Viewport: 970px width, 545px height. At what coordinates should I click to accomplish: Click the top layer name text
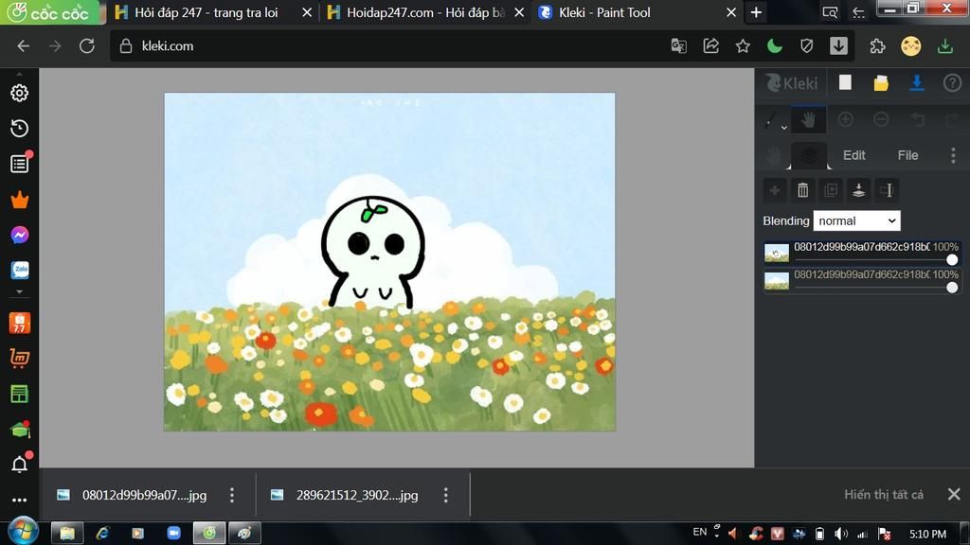click(862, 247)
